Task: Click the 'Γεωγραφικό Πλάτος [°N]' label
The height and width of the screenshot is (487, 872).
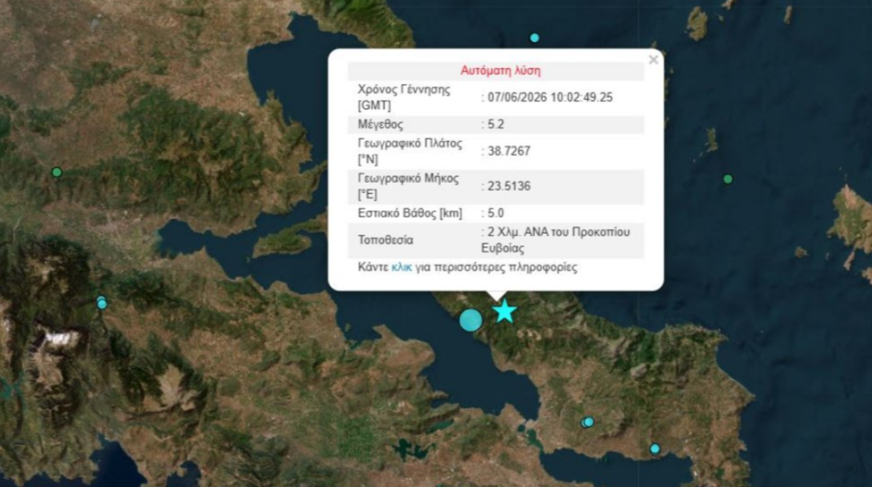Action: click(x=410, y=151)
